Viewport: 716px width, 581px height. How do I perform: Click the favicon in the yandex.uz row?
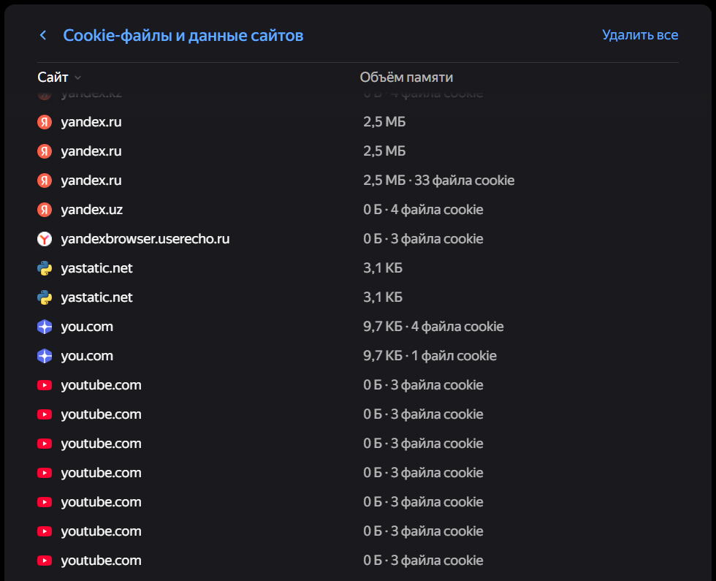pos(45,210)
